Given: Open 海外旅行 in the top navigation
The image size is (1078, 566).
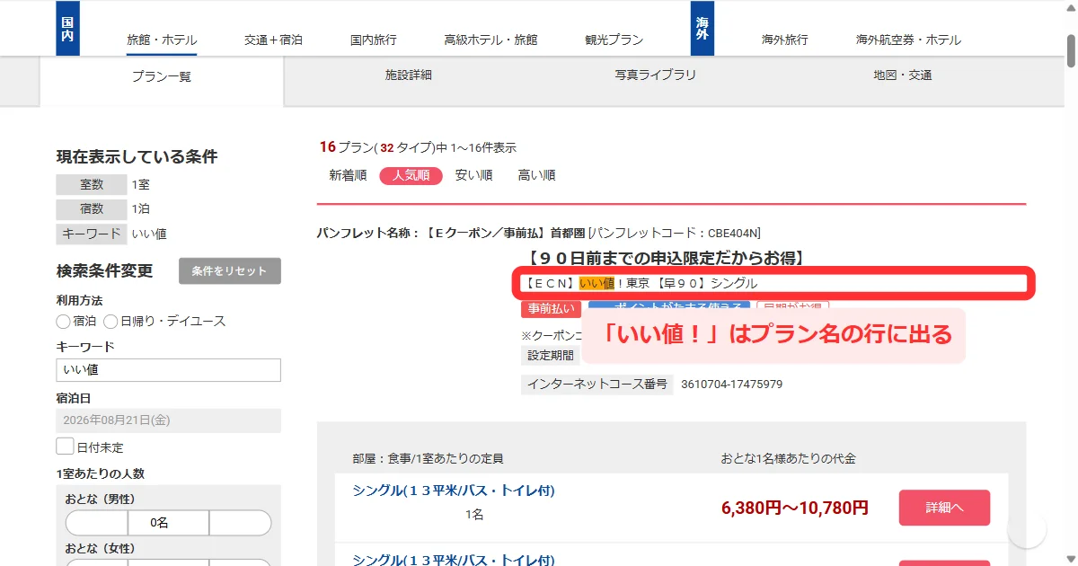Looking at the screenshot, I should (785, 40).
